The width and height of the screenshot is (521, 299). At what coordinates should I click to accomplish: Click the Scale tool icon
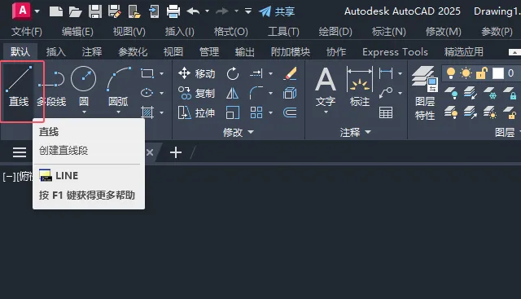(232, 112)
